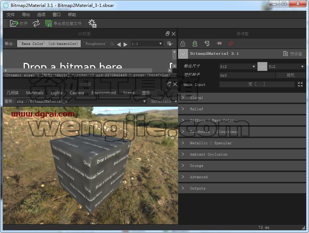Click the reload arrows toolbar icon
The image size is (309, 233).
pyautogui.click(x=36, y=23)
